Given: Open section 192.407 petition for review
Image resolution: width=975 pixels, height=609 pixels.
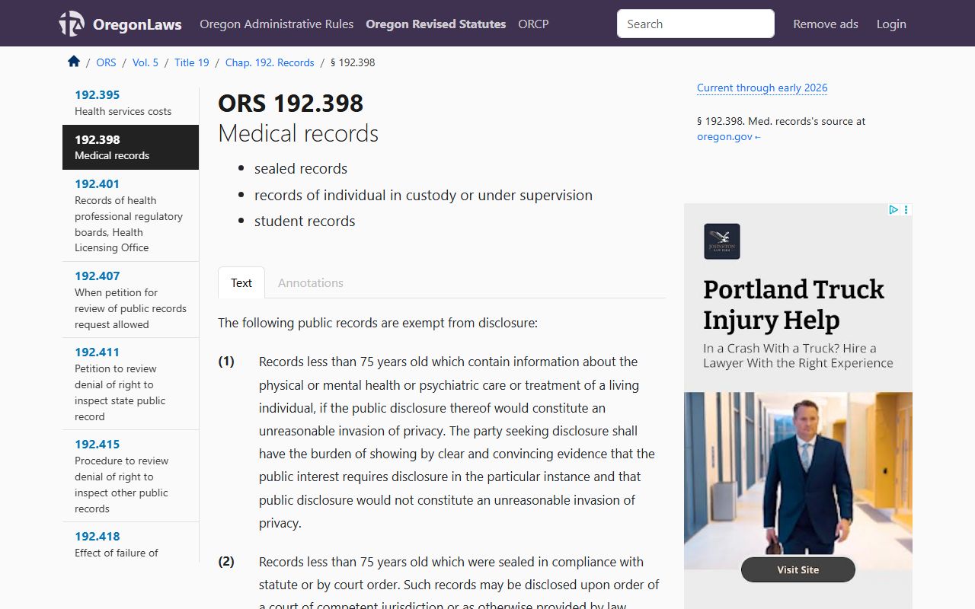Looking at the screenshot, I should pos(130,300).
